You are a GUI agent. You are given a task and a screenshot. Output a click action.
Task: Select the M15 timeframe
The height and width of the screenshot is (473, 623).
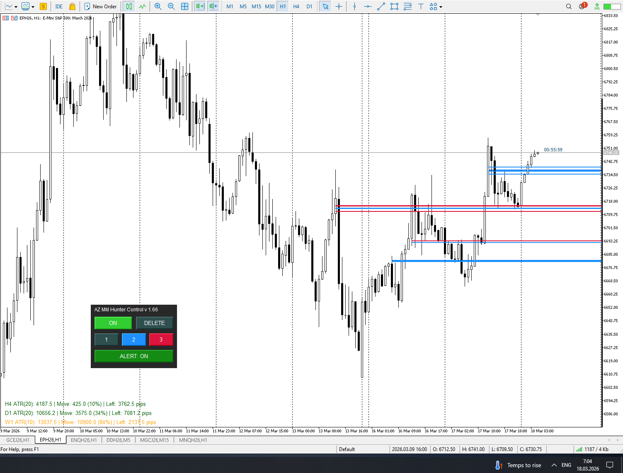pyautogui.click(x=257, y=7)
